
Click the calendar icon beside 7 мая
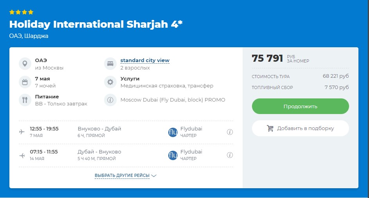pos(25,82)
